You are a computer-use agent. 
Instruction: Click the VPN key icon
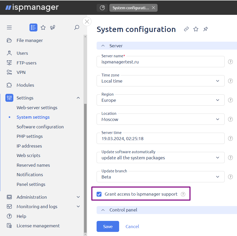(9, 72)
